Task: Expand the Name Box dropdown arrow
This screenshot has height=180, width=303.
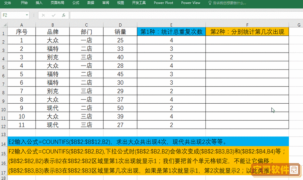Action: pos(27,15)
